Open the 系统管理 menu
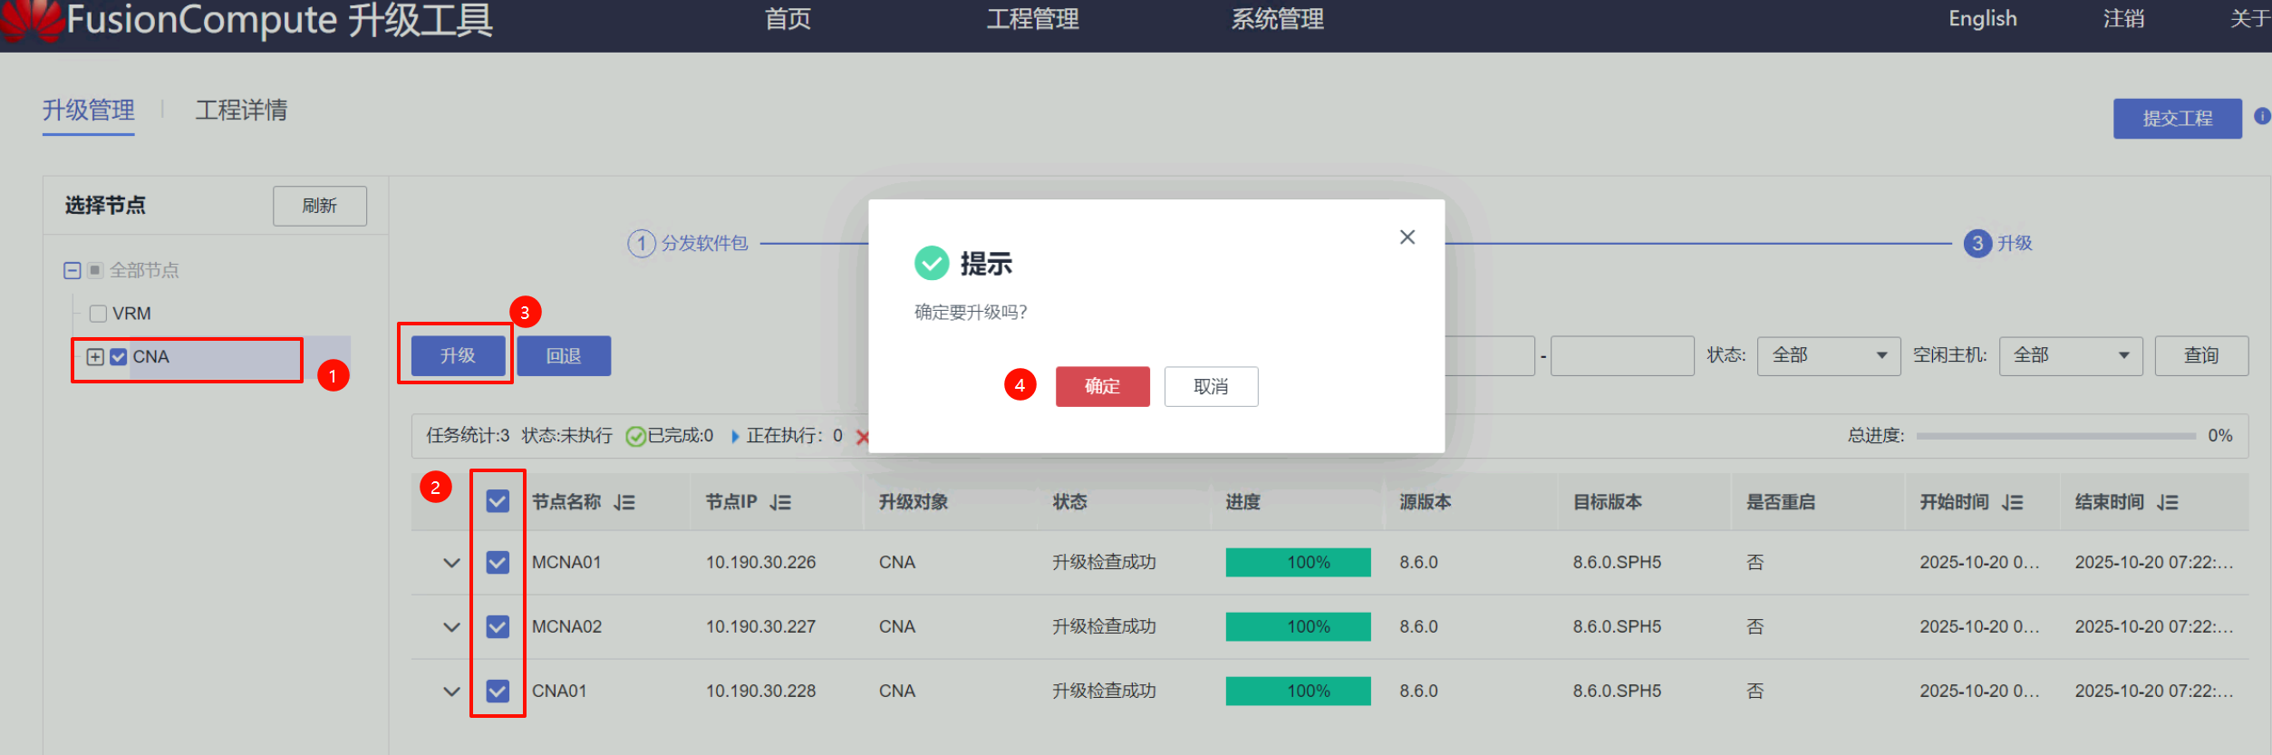 (1276, 19)
